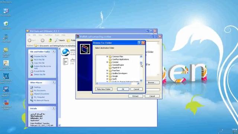Image resolution: width=238 pixels, height=134 pixels.
Task: Open the Favorites menu in Explorer window
Action: pyautogui.click(x=48, y=35)
